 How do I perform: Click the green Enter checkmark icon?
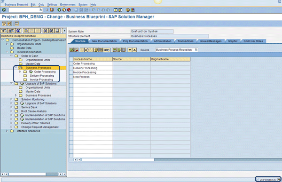point(4,10)
